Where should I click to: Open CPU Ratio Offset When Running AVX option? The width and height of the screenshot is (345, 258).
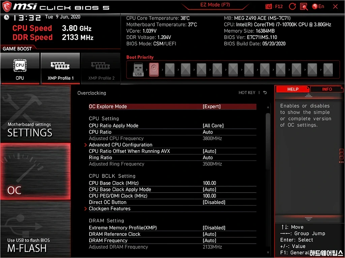(172, 151)
